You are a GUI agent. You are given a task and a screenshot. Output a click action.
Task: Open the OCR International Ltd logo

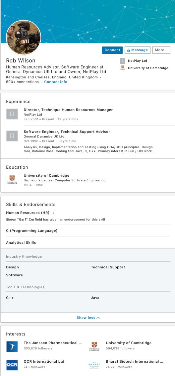click(x=12, y=365)
